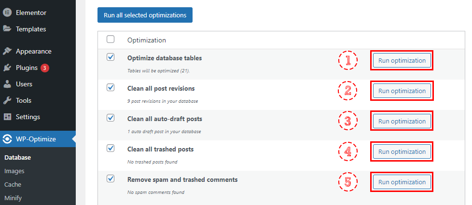Click 'Clean all trashed posts' title text

(160, 150)
